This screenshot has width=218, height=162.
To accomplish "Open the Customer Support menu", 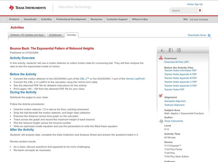I will click(x=117, y=19).
